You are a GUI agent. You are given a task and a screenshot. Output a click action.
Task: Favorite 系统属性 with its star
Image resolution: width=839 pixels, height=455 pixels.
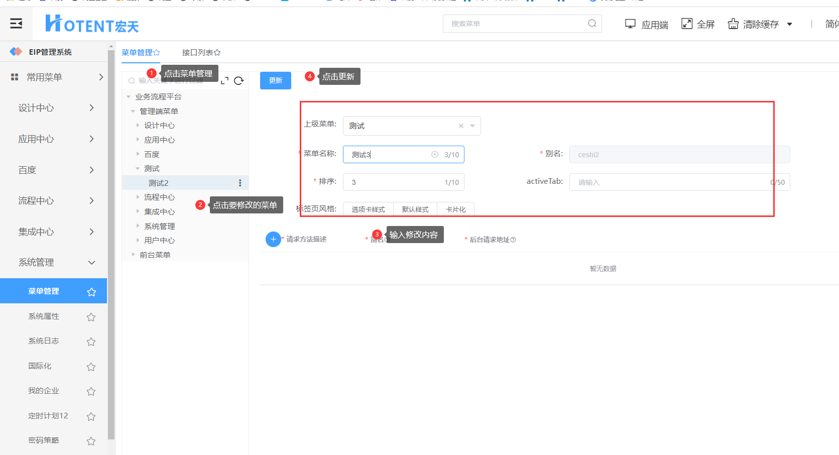(x=91, y=317)
